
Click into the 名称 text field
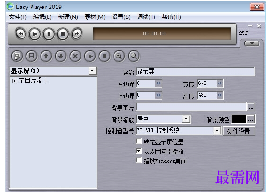(195, 72)
